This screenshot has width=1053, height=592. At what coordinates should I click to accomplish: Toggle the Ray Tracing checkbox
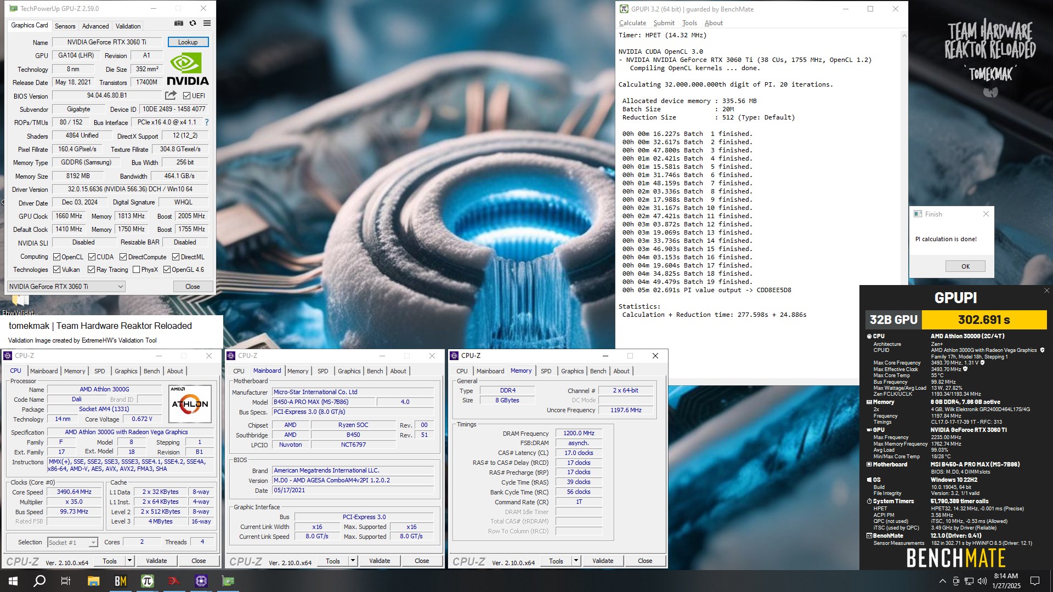point(92,270)
